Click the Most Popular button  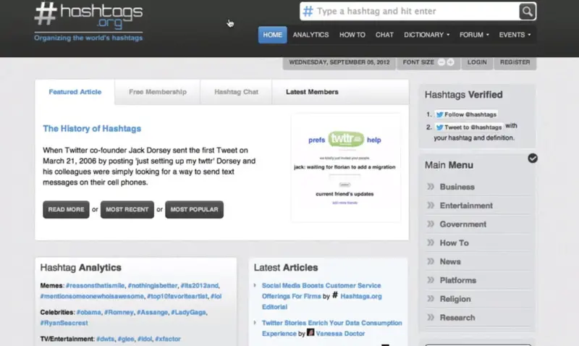coord(194,210)
